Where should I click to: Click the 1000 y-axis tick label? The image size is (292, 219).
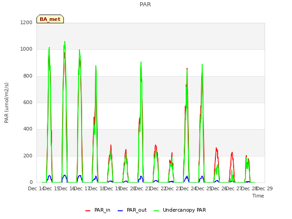point(26,49)
